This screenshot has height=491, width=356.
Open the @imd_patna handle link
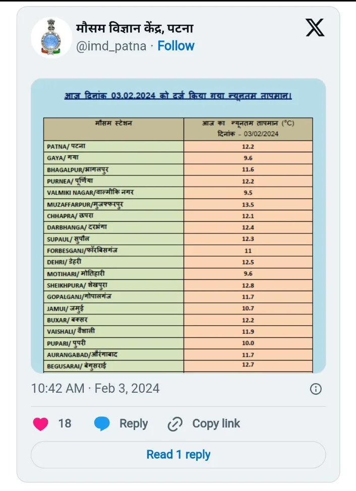point(111,46)
